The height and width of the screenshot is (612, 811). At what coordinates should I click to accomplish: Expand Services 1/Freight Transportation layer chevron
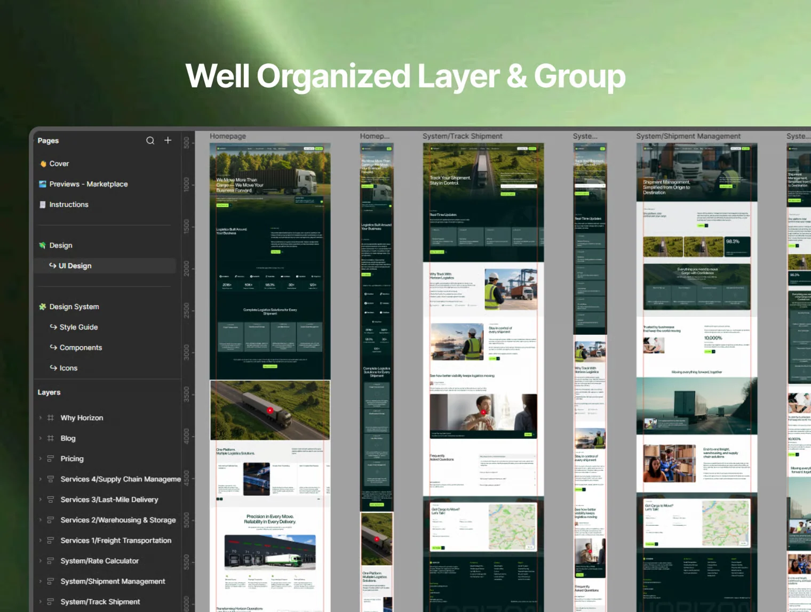(x=41, y=540)
